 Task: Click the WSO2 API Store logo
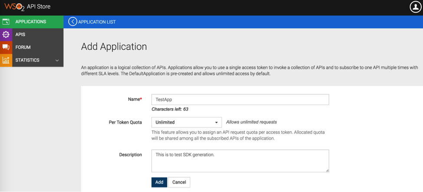(27, 7)
